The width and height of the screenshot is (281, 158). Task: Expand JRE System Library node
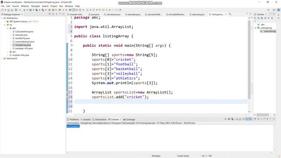5,22
